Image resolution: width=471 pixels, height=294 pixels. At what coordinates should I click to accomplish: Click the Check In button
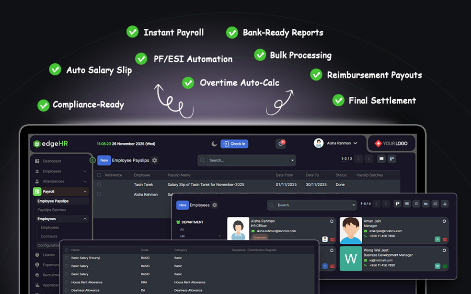[234, 144]
